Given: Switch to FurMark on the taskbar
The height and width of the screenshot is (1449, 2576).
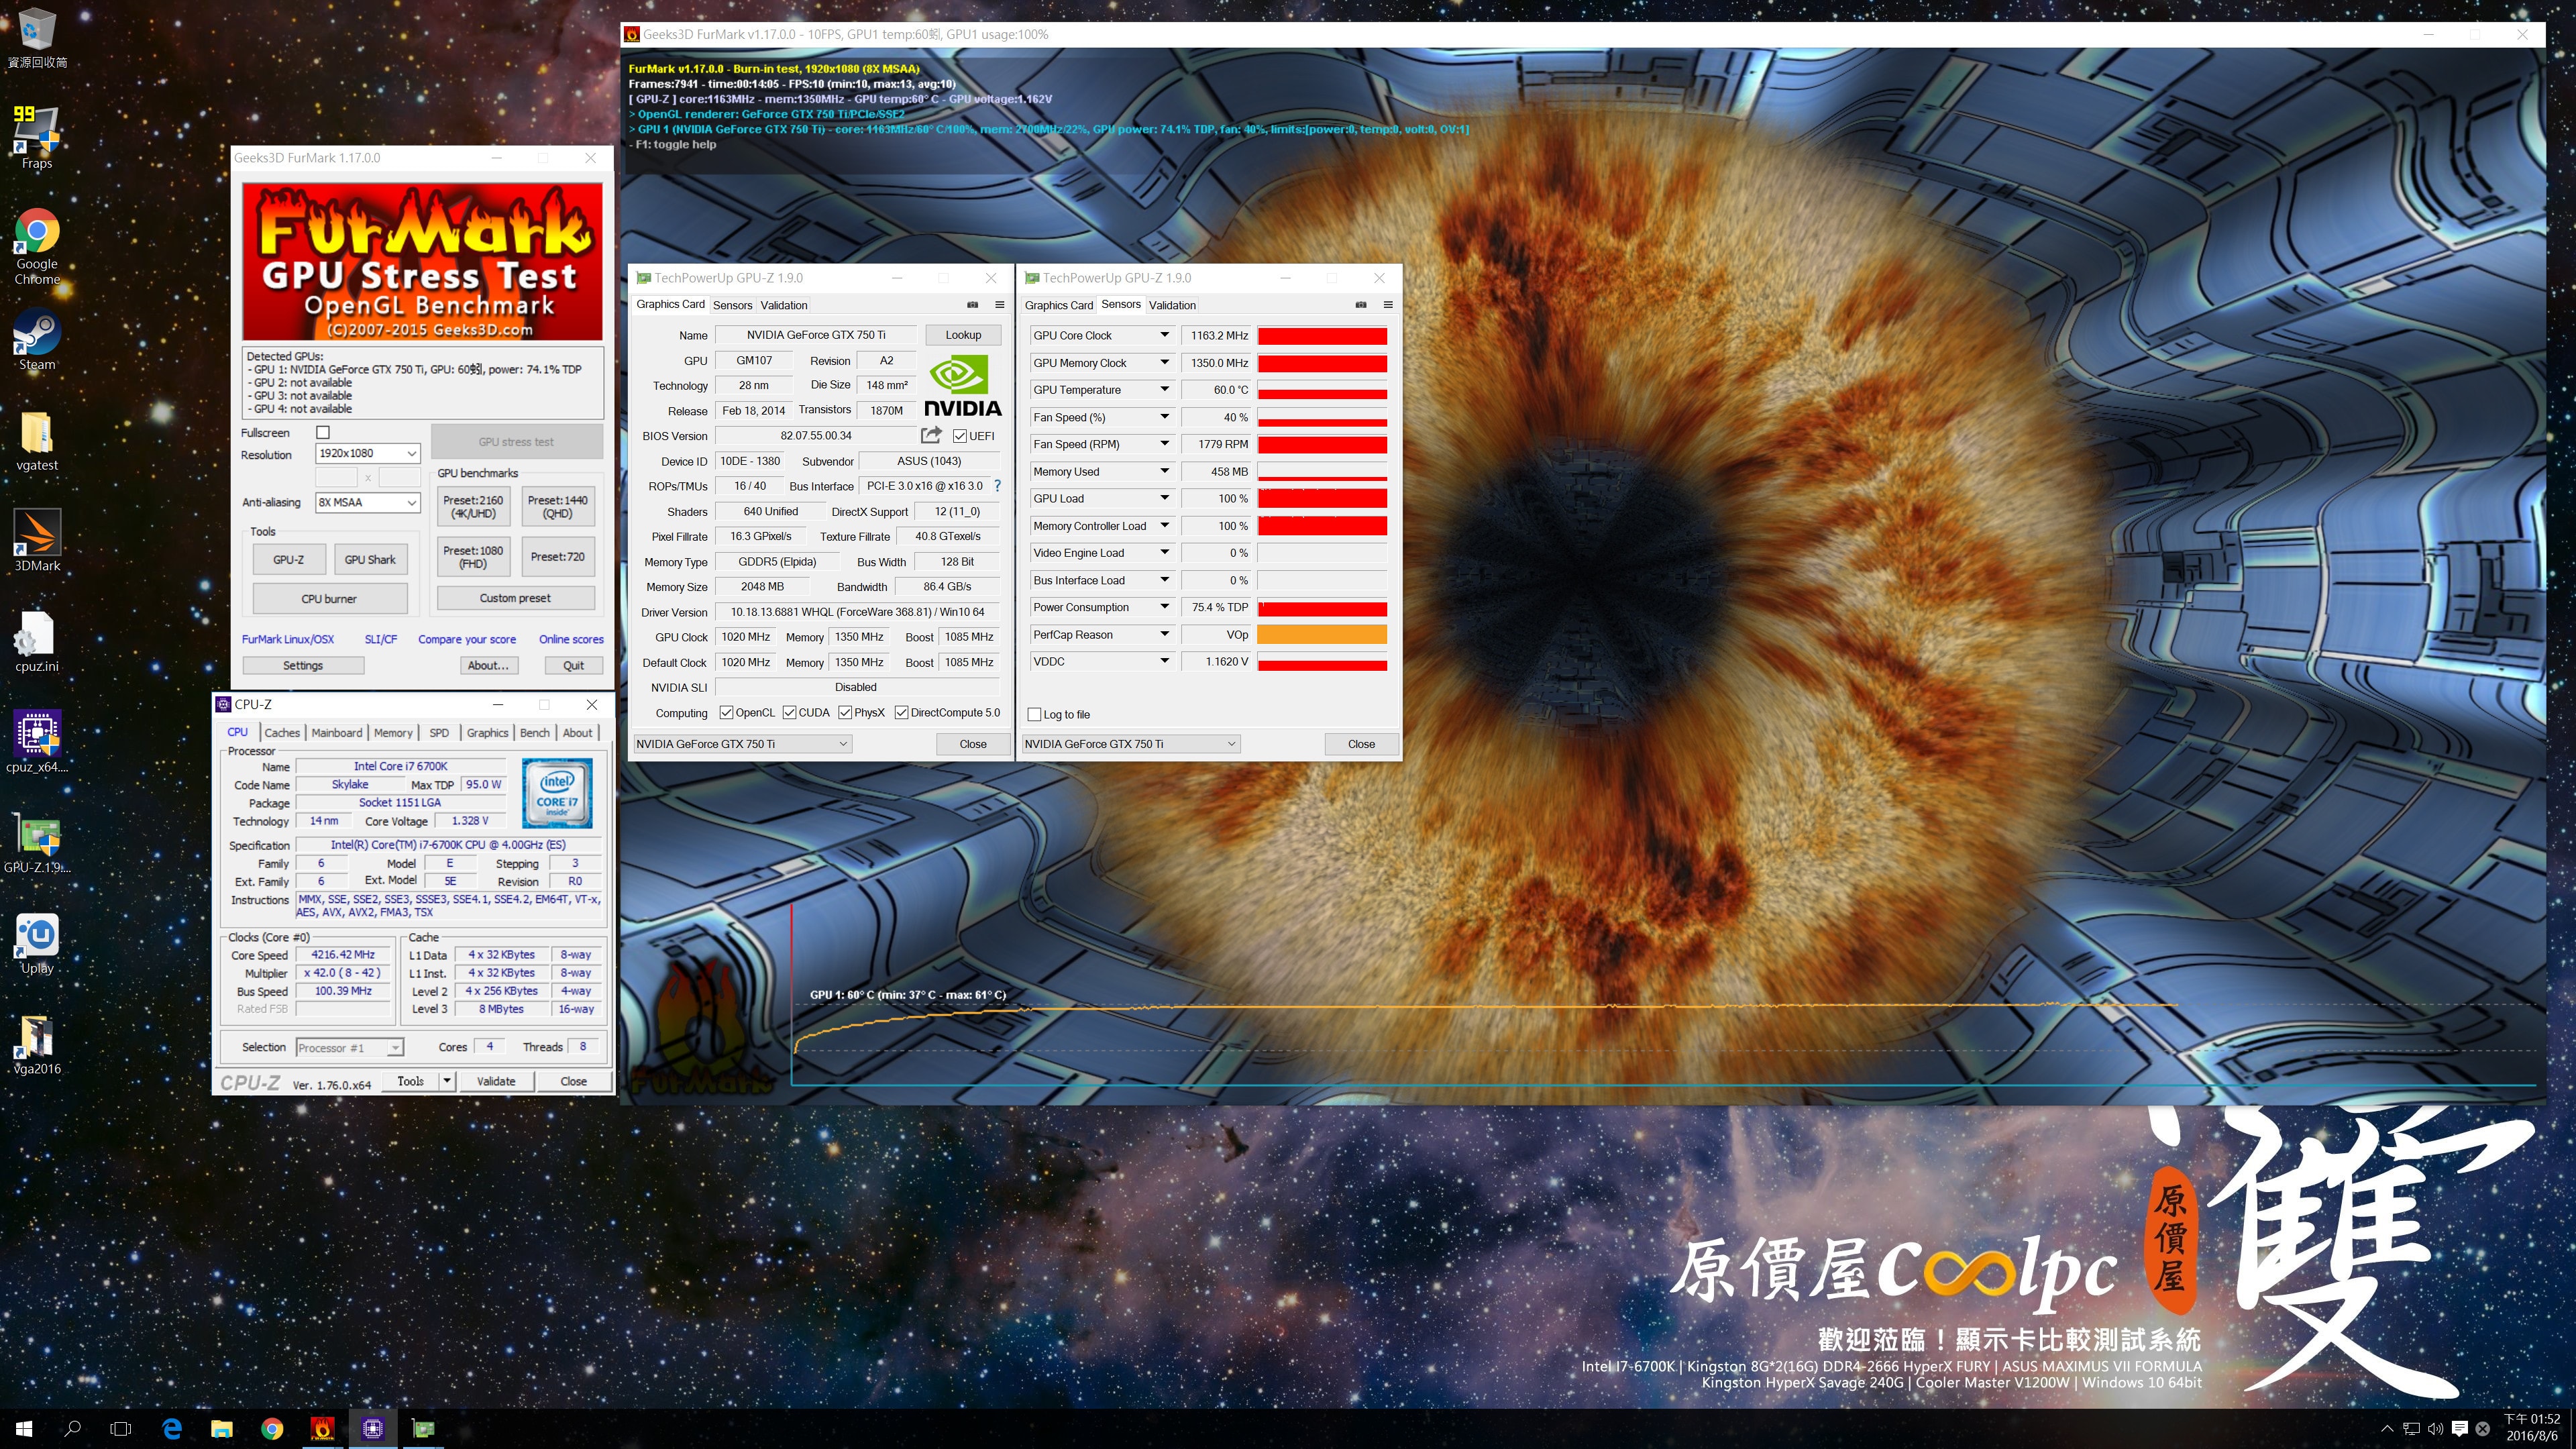Looking at the screenshot, I should (x=322, y=1429).
